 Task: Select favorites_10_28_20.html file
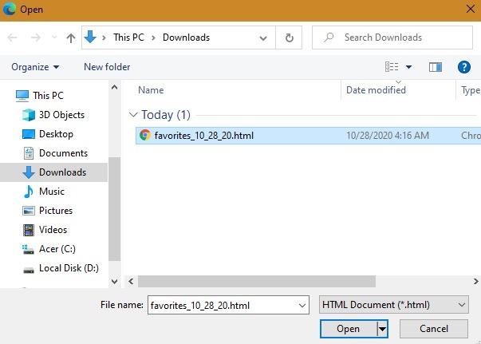[204, 136]
